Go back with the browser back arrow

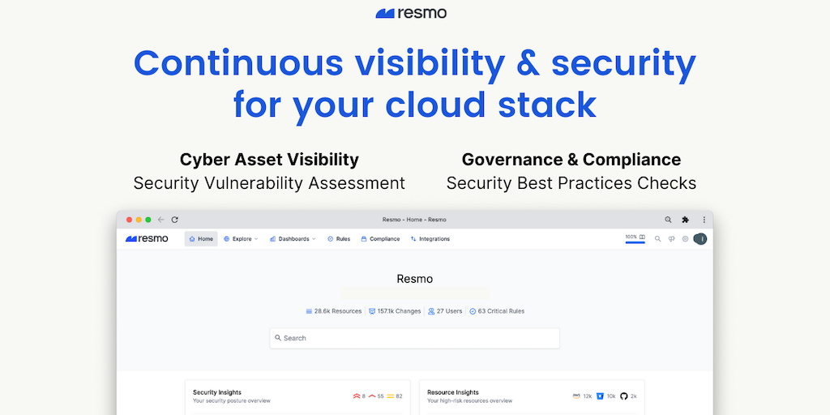161,220
